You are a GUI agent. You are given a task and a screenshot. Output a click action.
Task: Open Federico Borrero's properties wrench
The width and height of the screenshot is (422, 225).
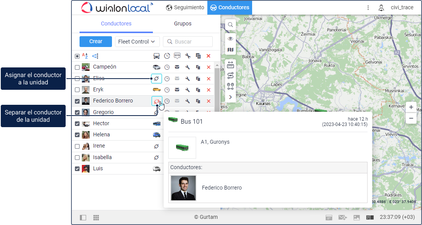(x=188, y=101)
